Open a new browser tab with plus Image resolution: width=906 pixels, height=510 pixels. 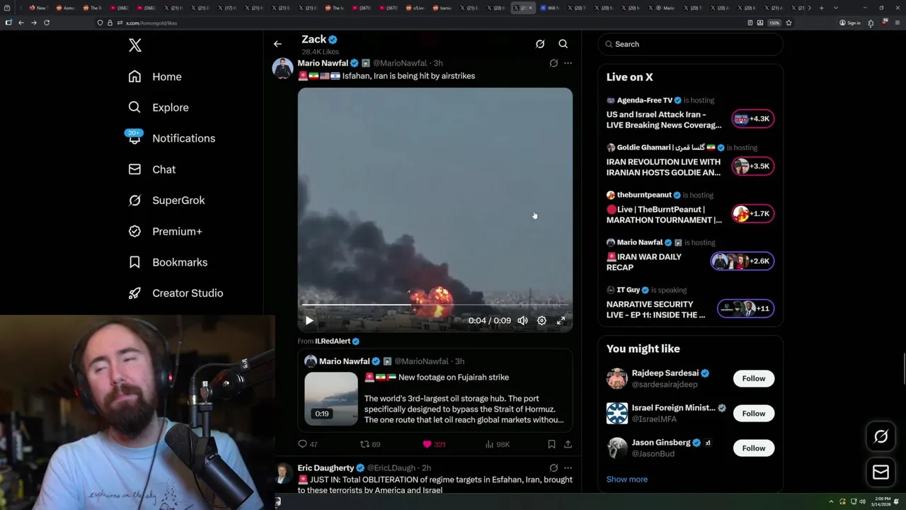point(821,8)
